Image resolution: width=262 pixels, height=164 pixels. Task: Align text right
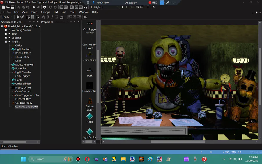click(79, 17)
